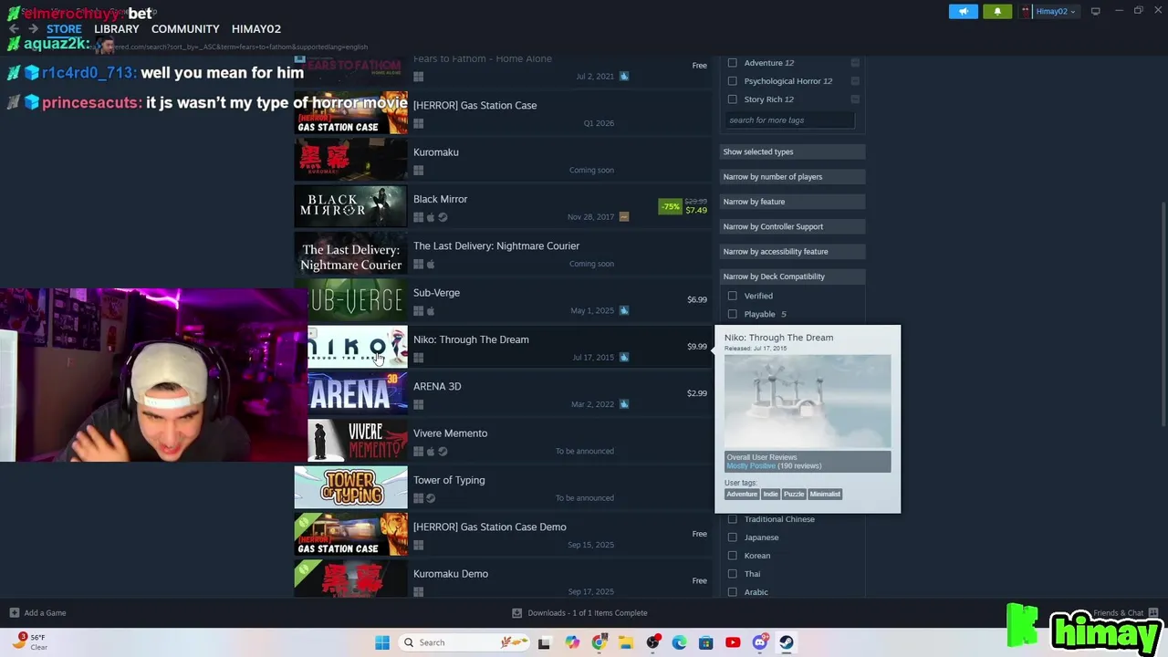
Task: Click SteamOS icon under Tower of Typing
Action: (x=431, y=498)
